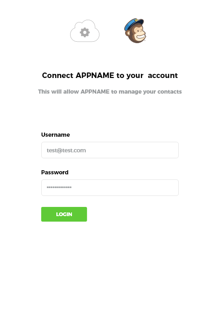Click the Password label
The width and height of the screenshot is (220, 312).
(55, 173)
